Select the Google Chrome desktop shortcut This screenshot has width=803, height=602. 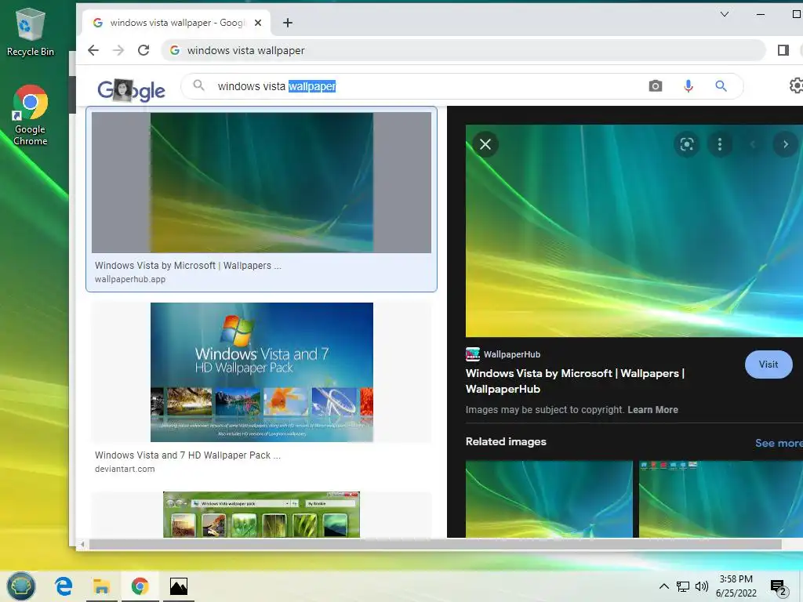click(31, 115)
